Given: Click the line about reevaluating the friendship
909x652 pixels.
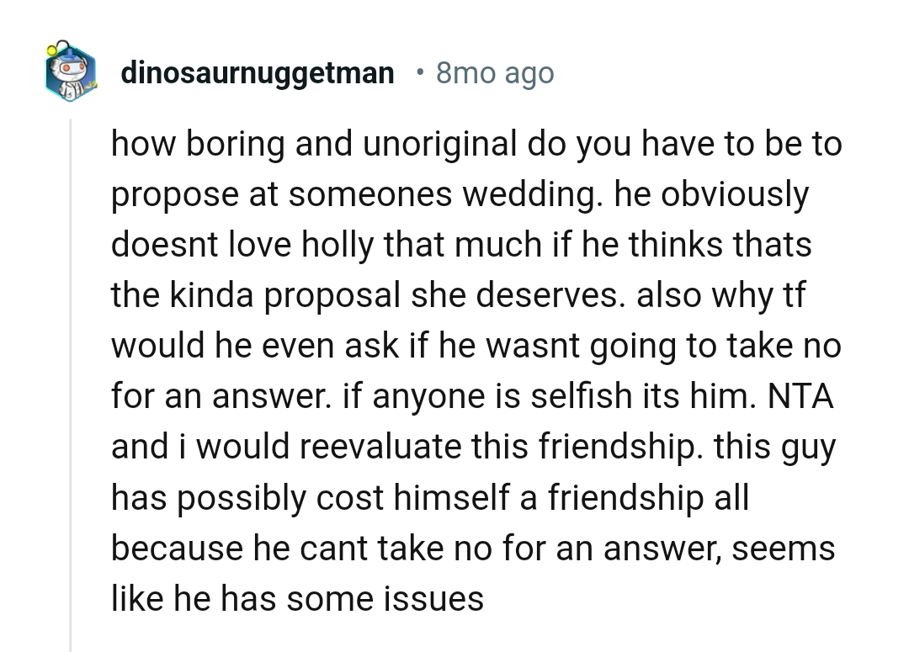Looking at the screenshot, I should pyautogui.click(x=471, y=446).
